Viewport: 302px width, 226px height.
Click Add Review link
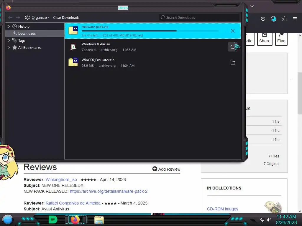[166, 169]
